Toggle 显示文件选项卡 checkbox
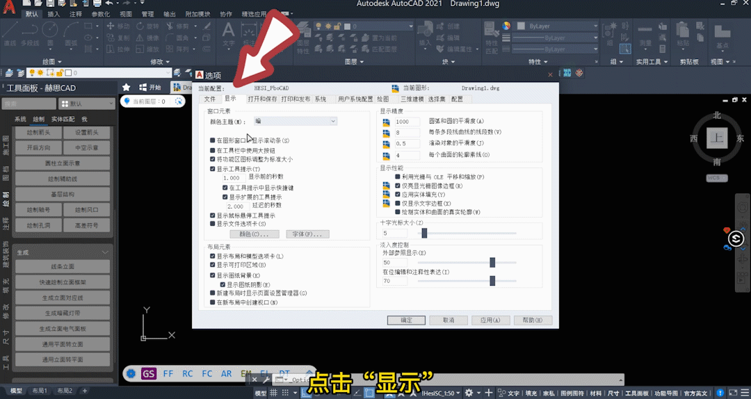Viewport: 751px width, 399px height. pyautogui.click(x=213, y=224)
